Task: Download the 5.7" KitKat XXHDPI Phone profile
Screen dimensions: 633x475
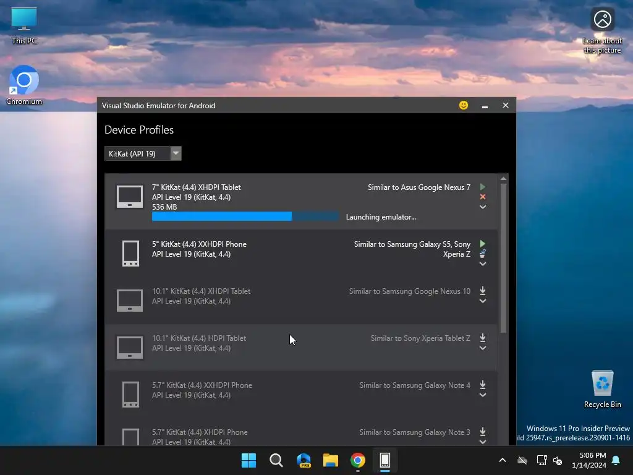Action: point(482,385)
